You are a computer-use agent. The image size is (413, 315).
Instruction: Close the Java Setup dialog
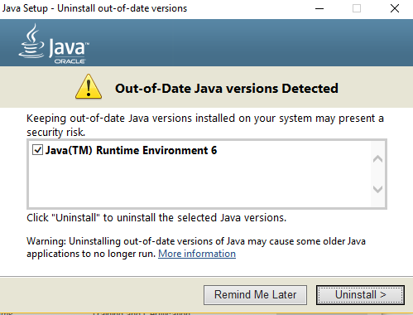(395, 8)
